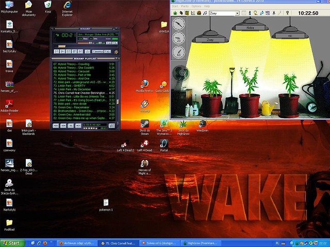Select playlist track 74 Linkin Park - My December
330x247 pixels.
click(x=84, y=89)
